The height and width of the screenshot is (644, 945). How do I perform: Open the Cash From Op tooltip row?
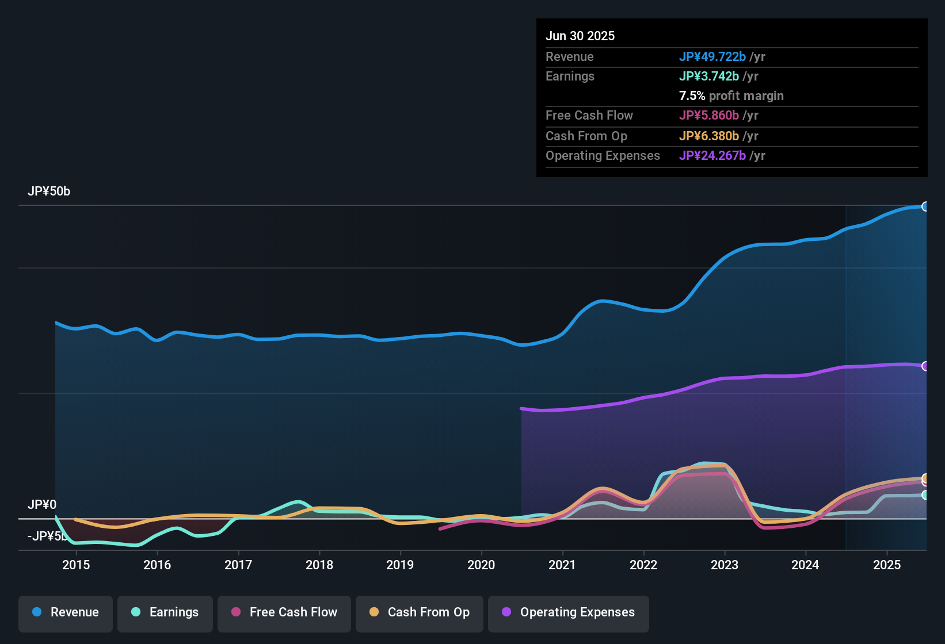[x=662, y=136]
